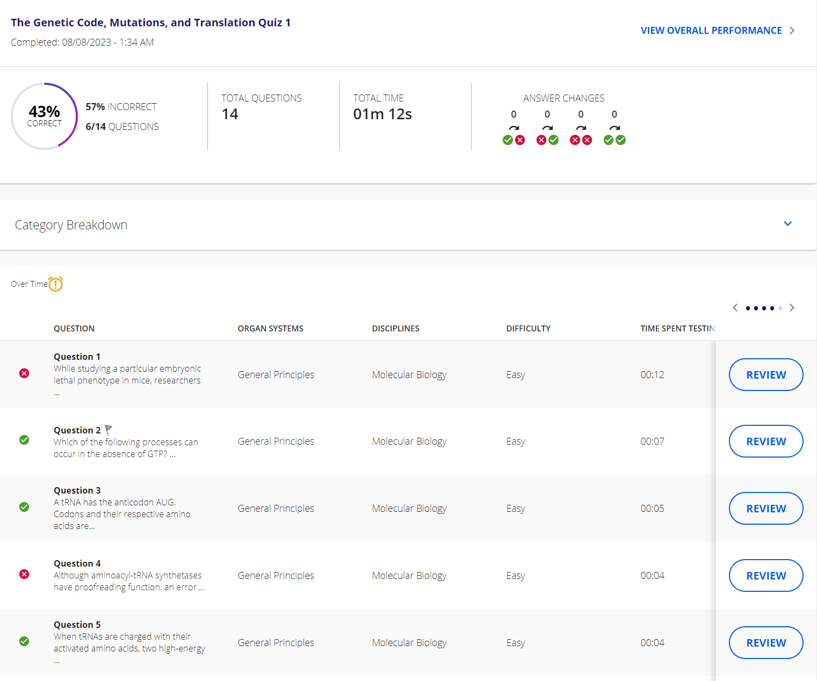
Task: Click the Over Time alarm clock warning icon
Action: coord(55,284)
